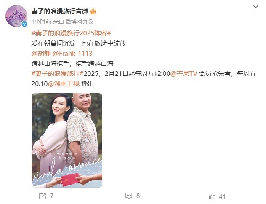Viewport: 266px width, 204px height.
Task: Go to the @芒果TV account
Action: coord(184,73)
